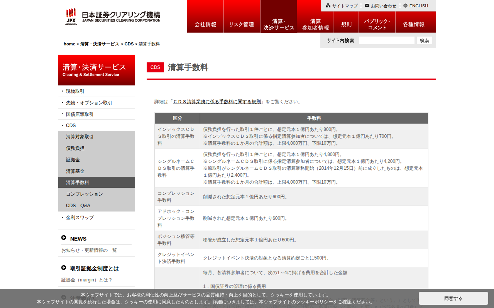Switch to the ENGLISH site
Image resolution: width=494 pixels, height=308 pixels.
419,6
